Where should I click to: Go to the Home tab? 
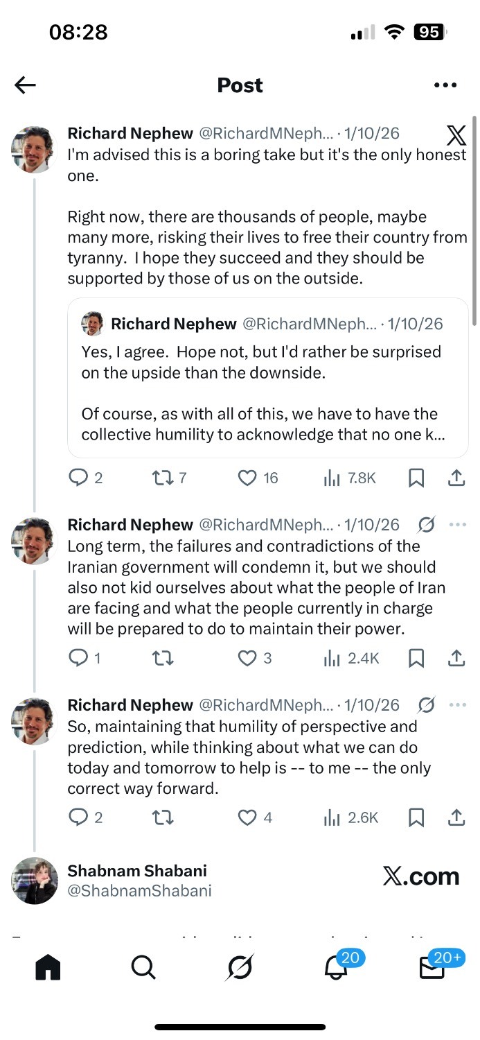pyautogui.click(x=48, y=967)
